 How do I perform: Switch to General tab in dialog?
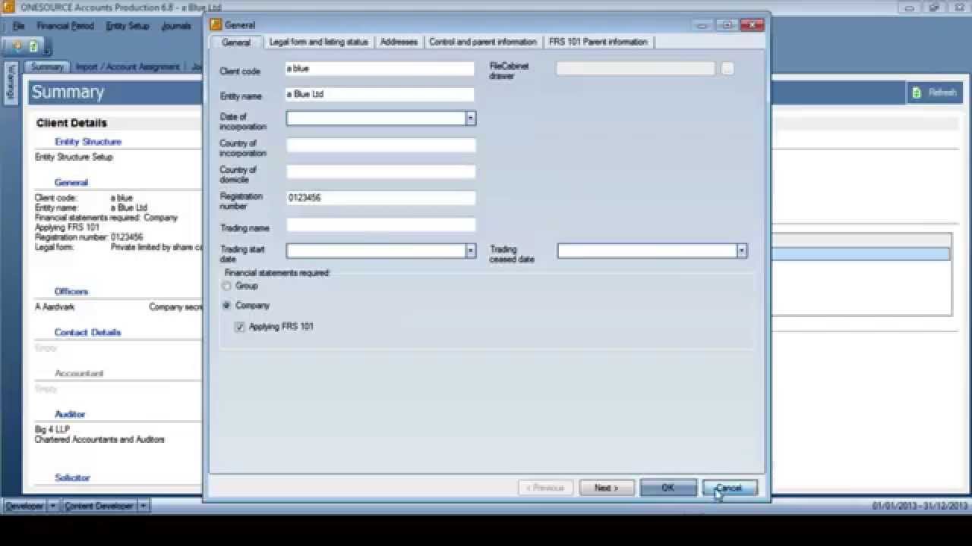(236, 42)
